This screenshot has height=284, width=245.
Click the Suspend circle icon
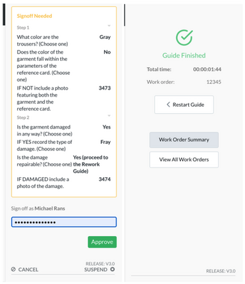(x=113, y=269)
